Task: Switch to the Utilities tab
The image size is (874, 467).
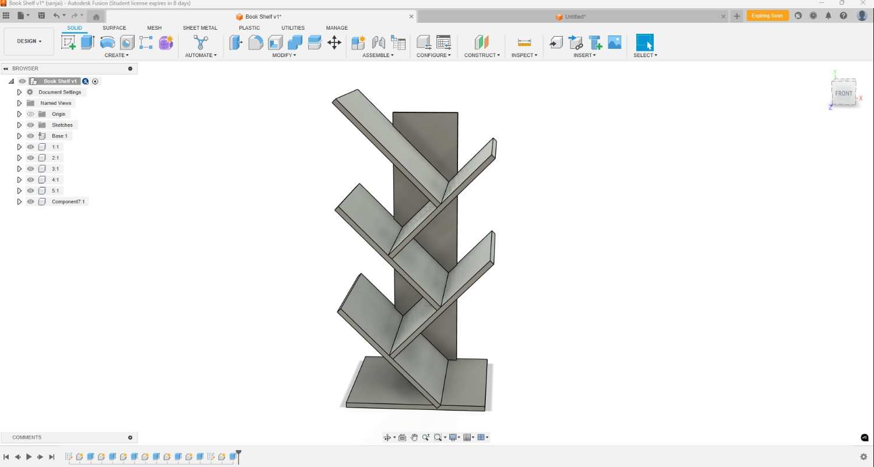Action: [x=293, y=28]
